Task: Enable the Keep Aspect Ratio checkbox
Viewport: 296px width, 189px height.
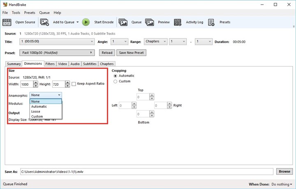Action: (74, 84)
